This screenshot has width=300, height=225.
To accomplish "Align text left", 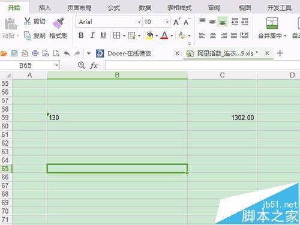I will (202, 35).
